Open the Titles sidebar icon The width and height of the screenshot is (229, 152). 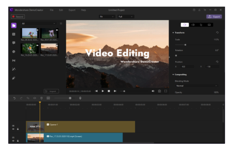pyautogui.click(x=14, y=34)
